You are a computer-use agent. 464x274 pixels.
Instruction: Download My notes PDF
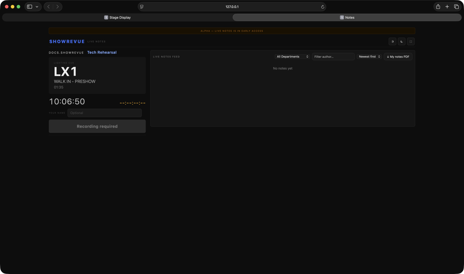pyautogui.click(x=398, y=57)
